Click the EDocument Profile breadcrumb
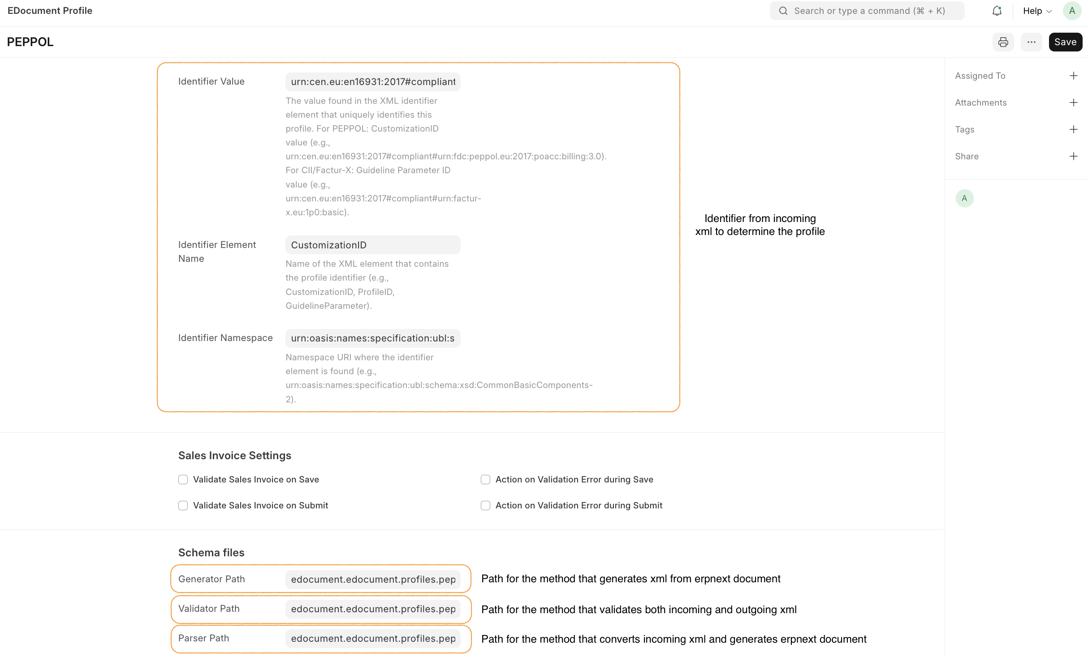This screenshot has width=1088, height=657. (x=50, y=11)
